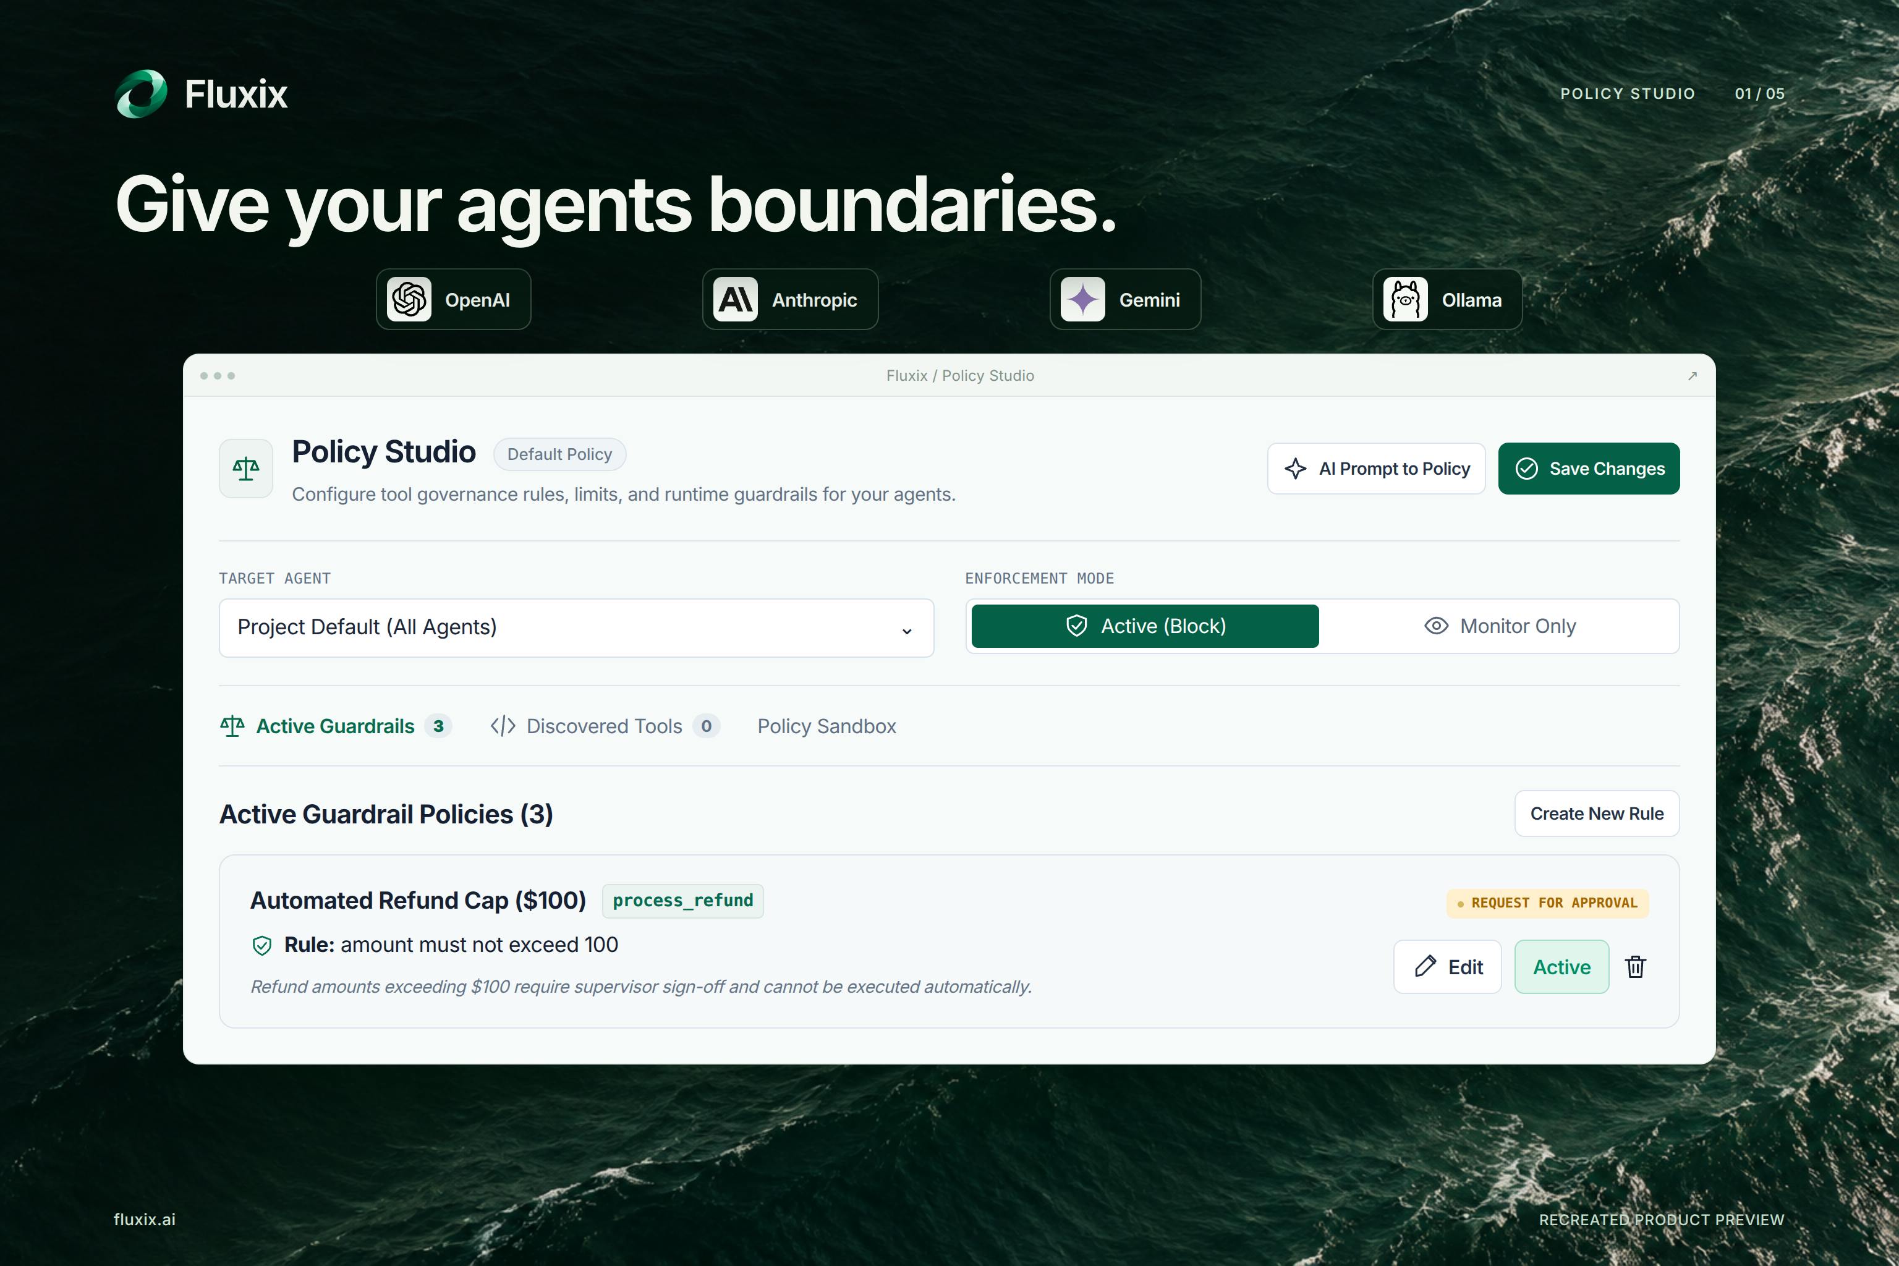Open the Target Agent dropdown
The height and width of the screenshot is (1266, 1899).
click(x=577, y=627)
